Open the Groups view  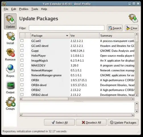tap(10, 104)
